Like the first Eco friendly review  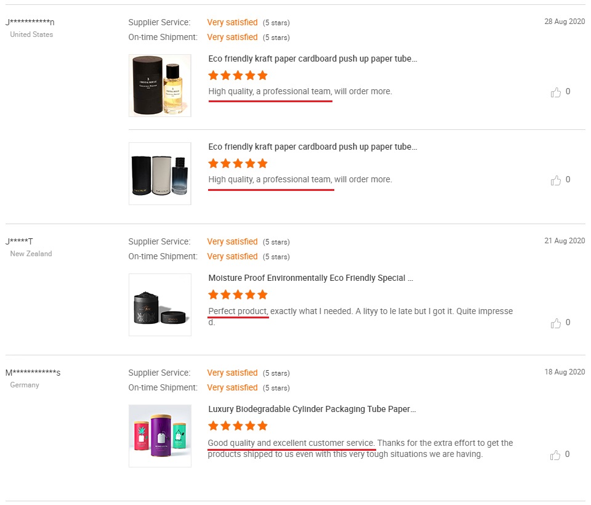[x=555, y=91]
